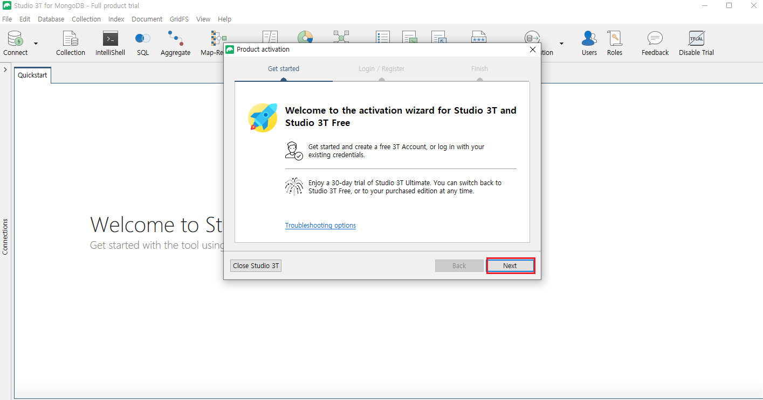Open the Users management icon
The width and height of the screenshot is (763, 400).
click(x=589, y=43)
